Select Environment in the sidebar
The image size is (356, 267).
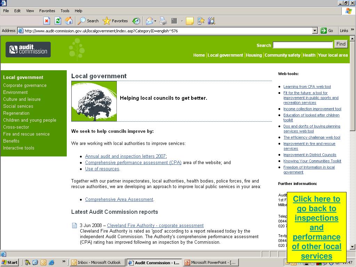point(15,92)
